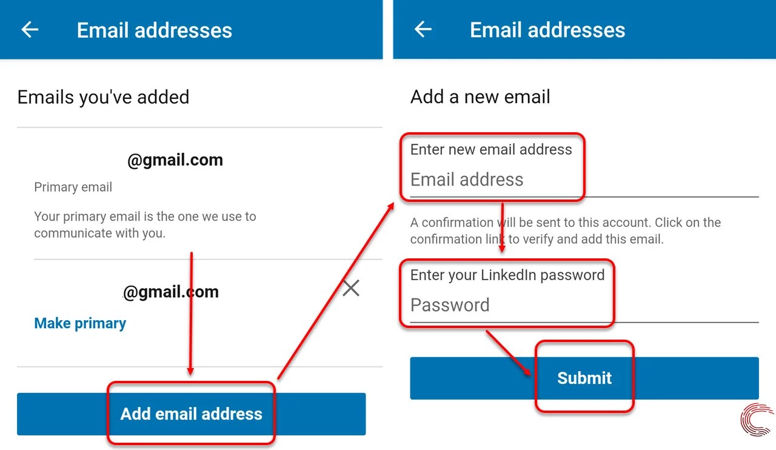Image resolution: width=776 pixels, height=450 pixels.
Task: Select the secondary gmail.com address entry
Action: pyautogui.click(x=170, y=292)
